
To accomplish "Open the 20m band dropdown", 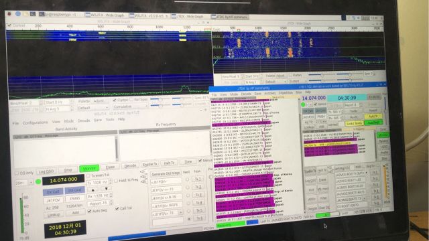I will (24, 183).
